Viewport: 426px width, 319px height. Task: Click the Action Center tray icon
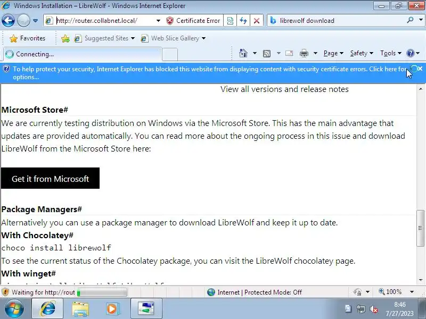point(348,309)
